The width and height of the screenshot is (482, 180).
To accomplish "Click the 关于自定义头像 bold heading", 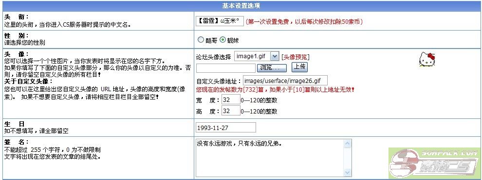I will [28, 82].
